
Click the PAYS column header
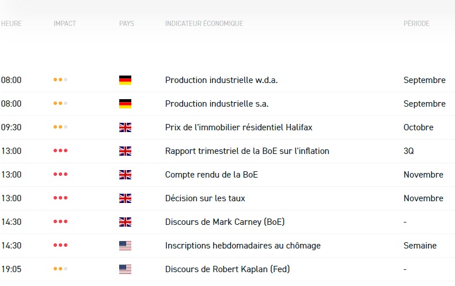(x=127, y=24)
